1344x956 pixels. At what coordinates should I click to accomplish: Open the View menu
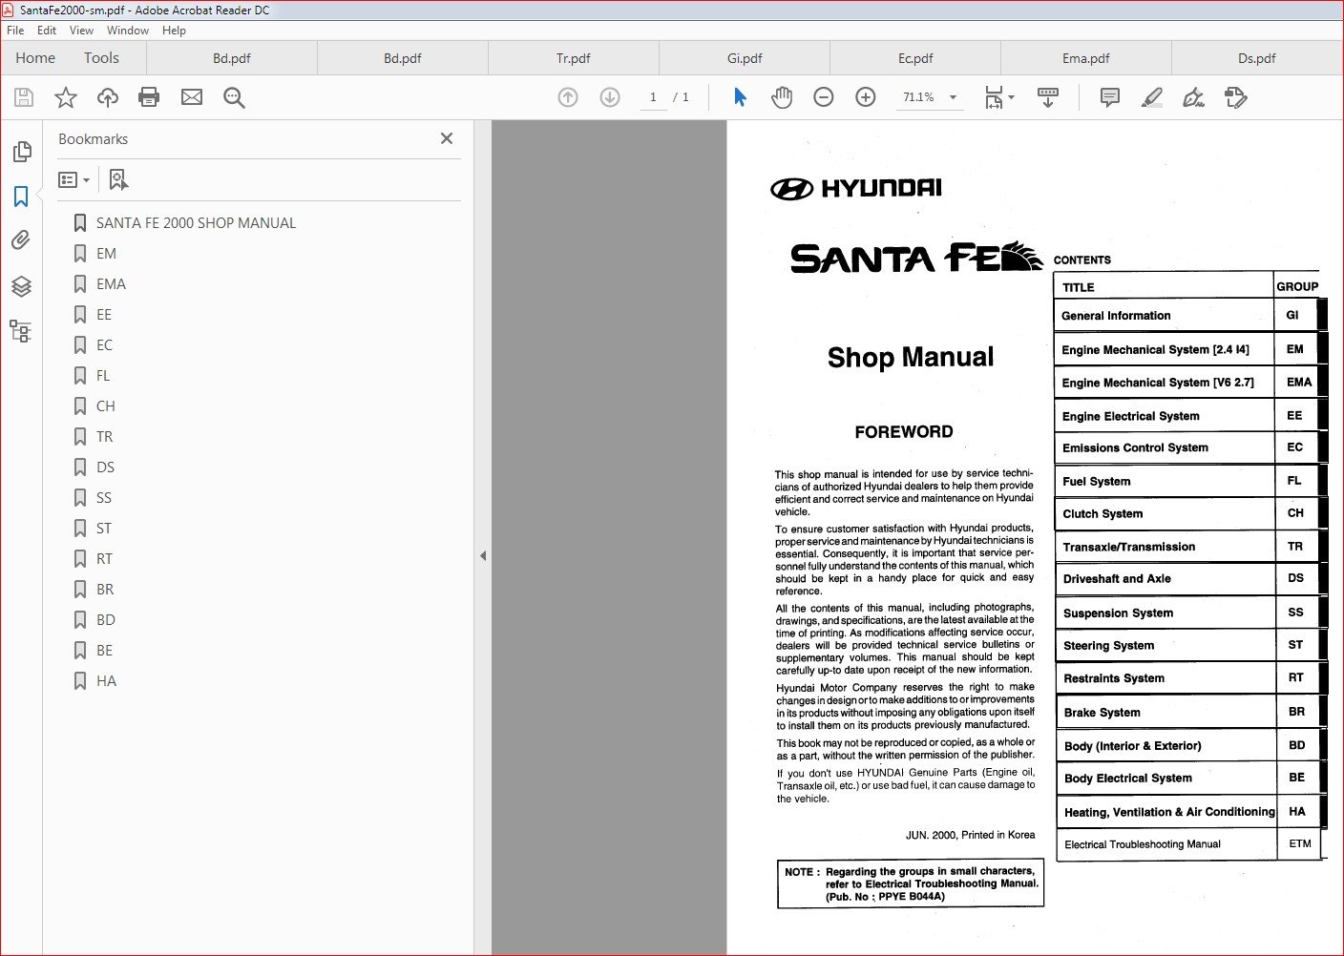pos(81,31)
